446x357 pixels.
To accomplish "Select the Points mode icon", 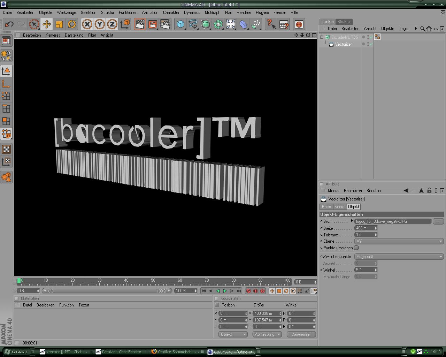I will pyautogui.click(x=6, y=96).
